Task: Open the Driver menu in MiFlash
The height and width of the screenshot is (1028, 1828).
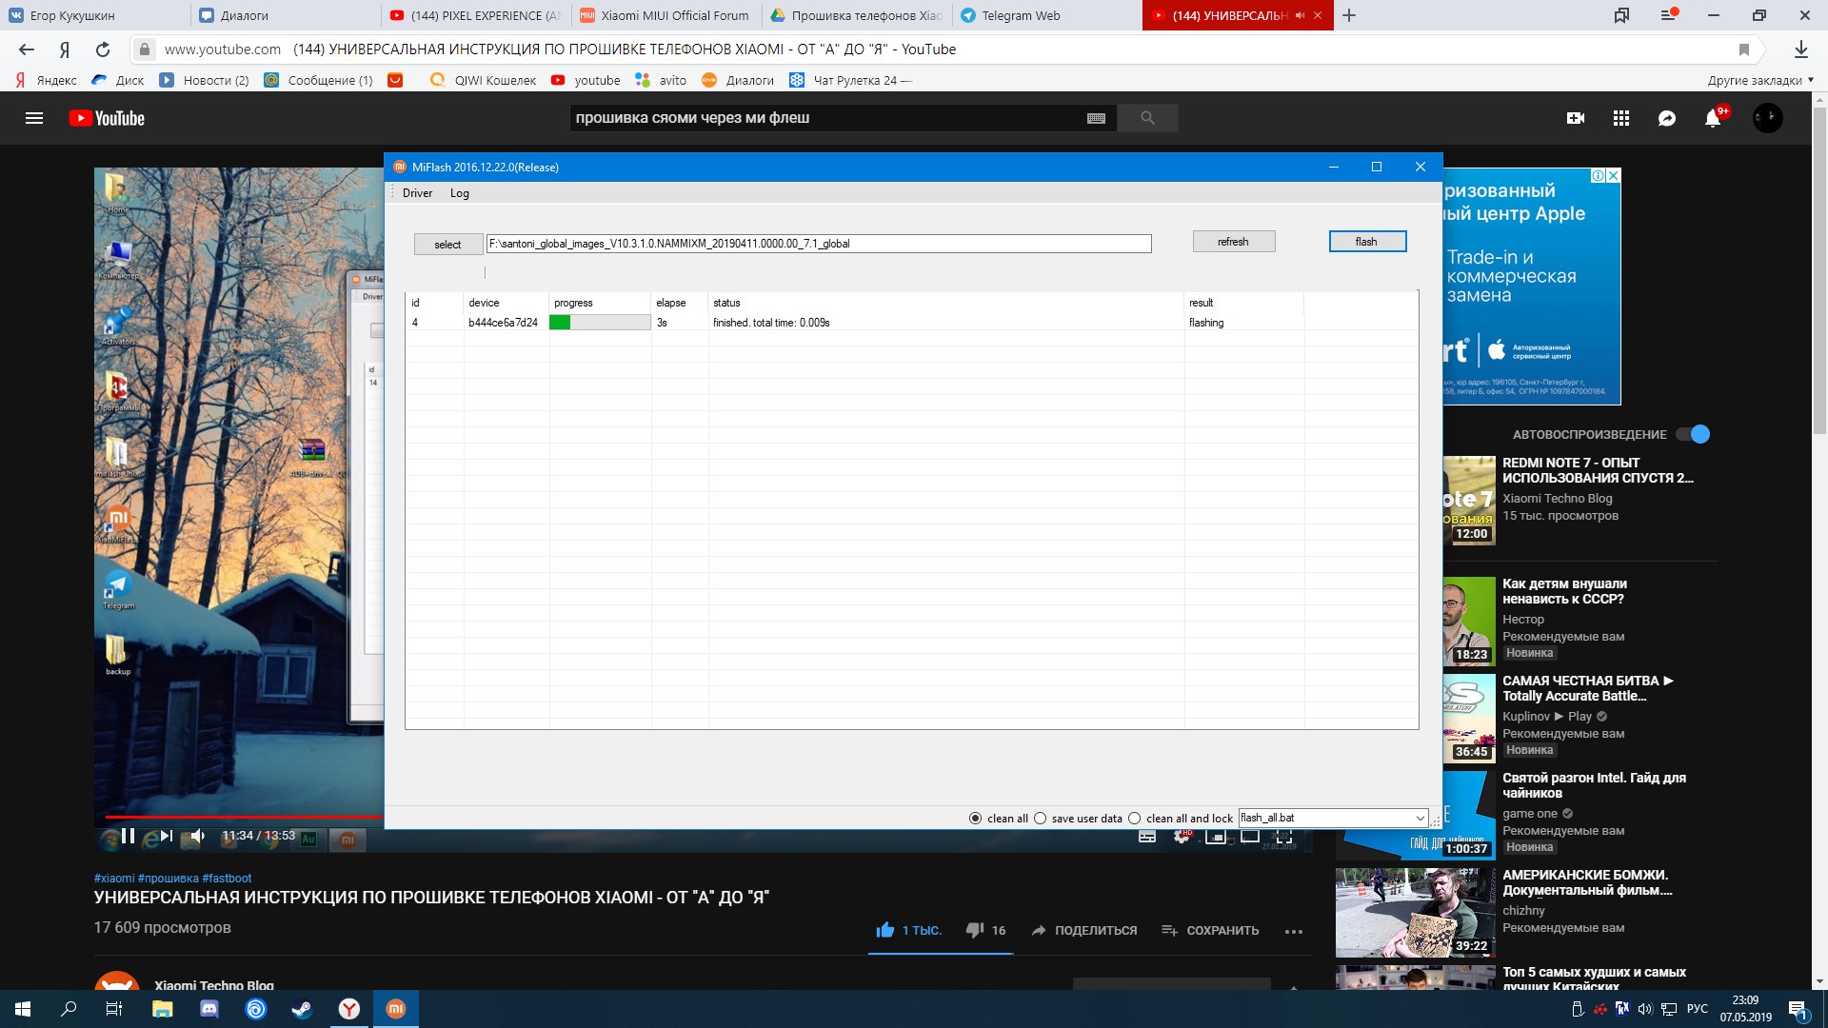Action: pos(417,193)
